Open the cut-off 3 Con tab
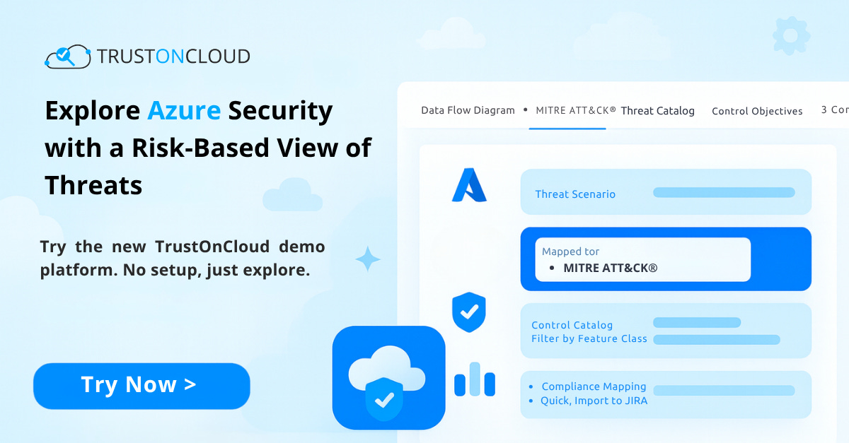The width and height of the screenshot is (849, 443). tap(835, 110)
